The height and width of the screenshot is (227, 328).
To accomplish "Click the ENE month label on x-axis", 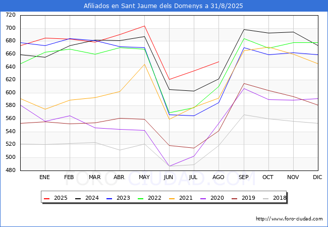I will click(x=45, y=178).
